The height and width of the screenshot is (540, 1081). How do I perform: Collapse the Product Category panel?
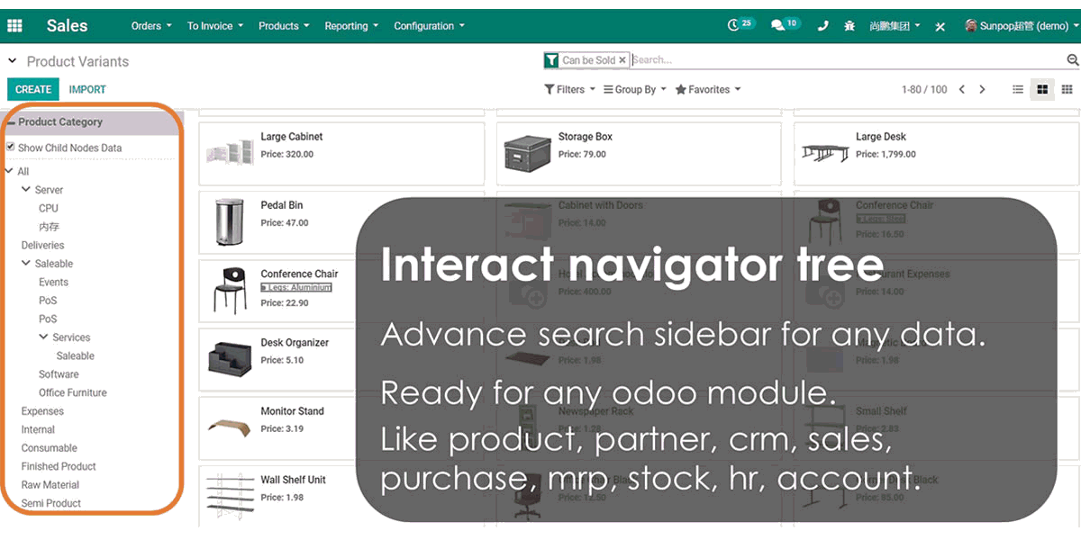tap(11, 122)
